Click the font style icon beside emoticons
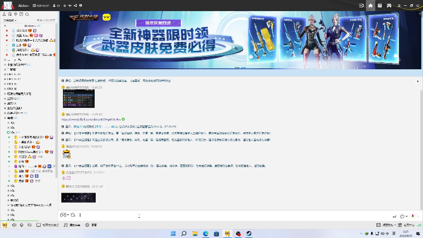Image resolution: width=423 pixels, height=238 pixels. point(73,215)
